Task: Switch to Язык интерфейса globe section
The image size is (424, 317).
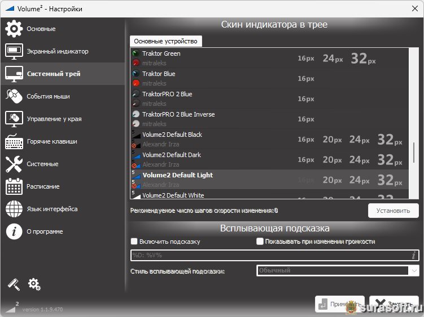Action: [x=52, y=209]
